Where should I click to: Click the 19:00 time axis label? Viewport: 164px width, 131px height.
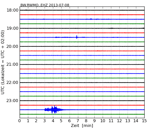(x=12, y=28)
